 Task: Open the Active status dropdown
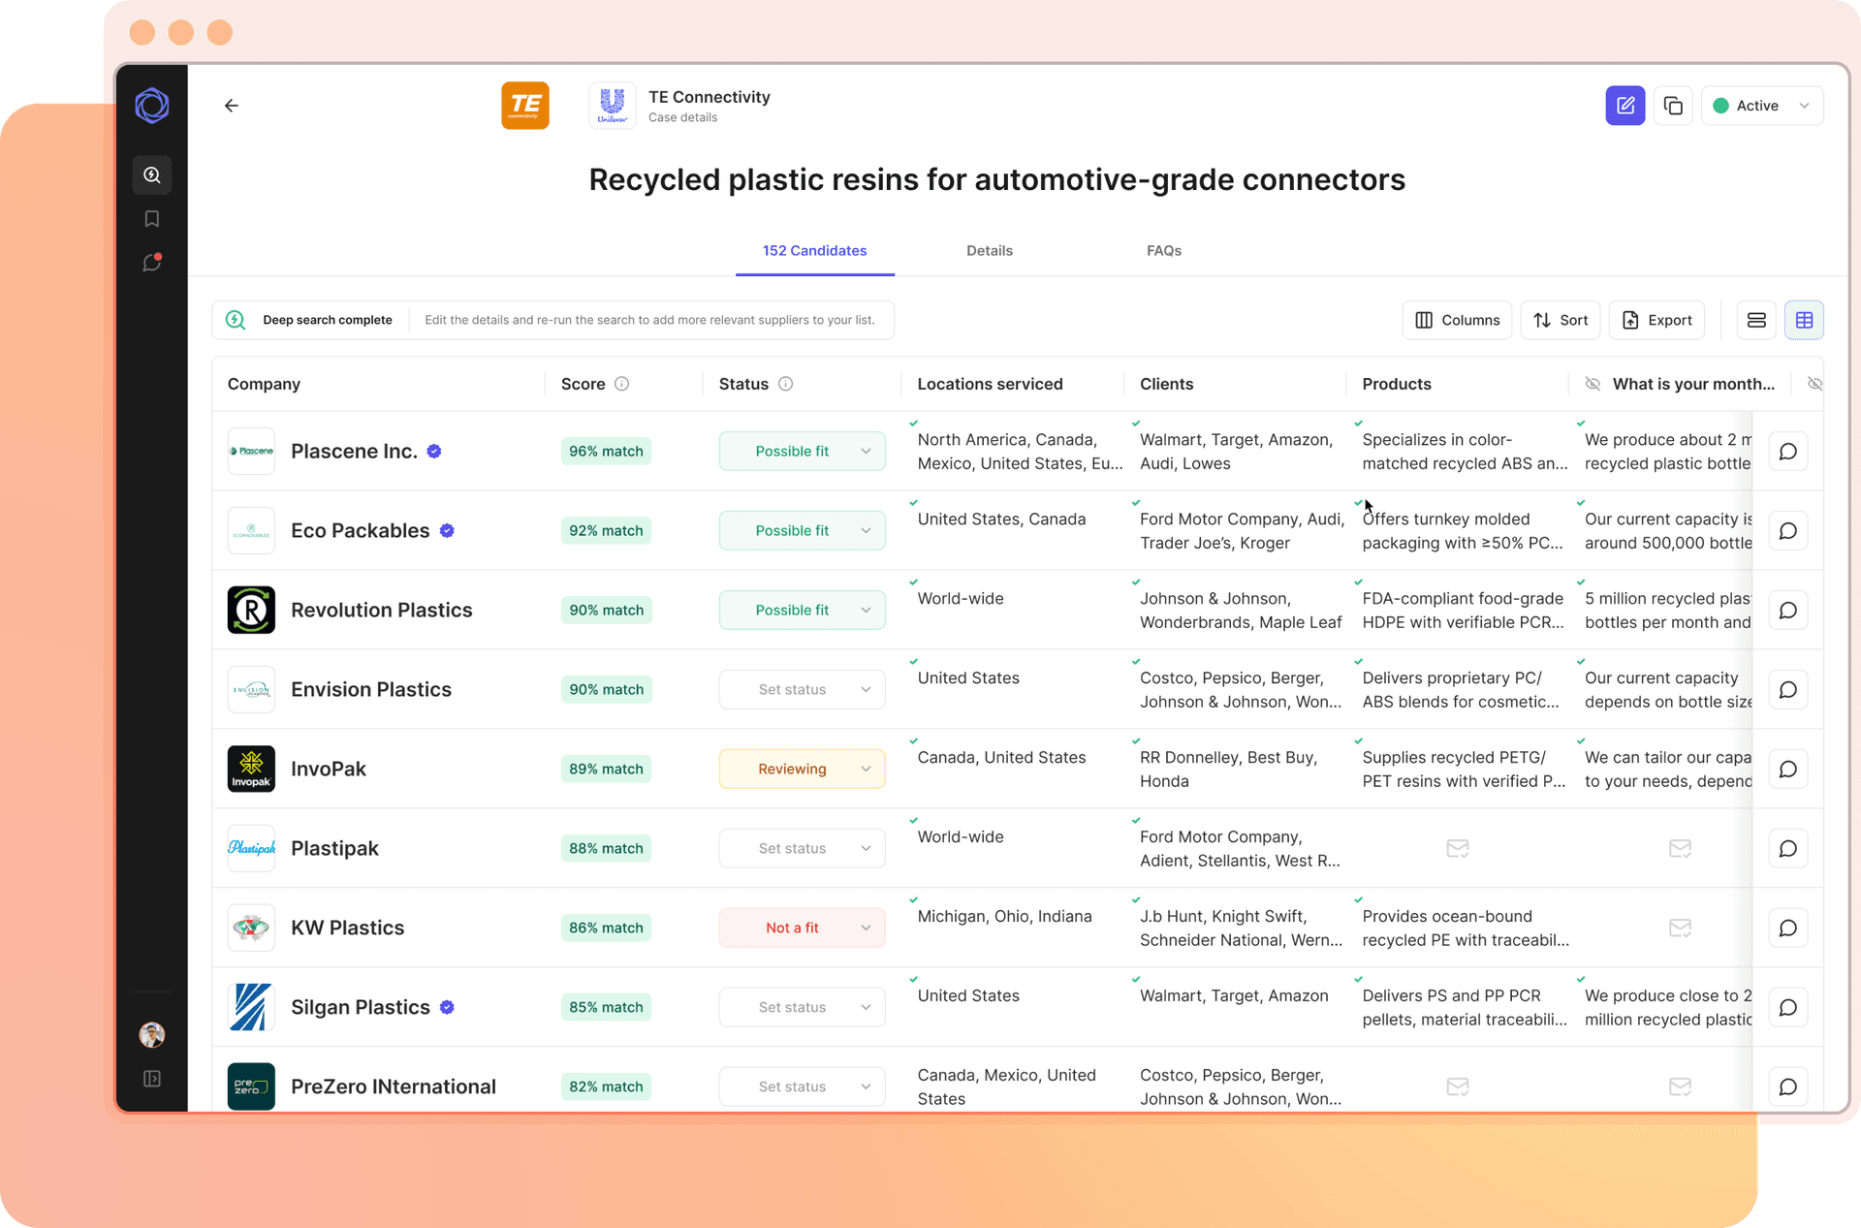[1762, 106]
